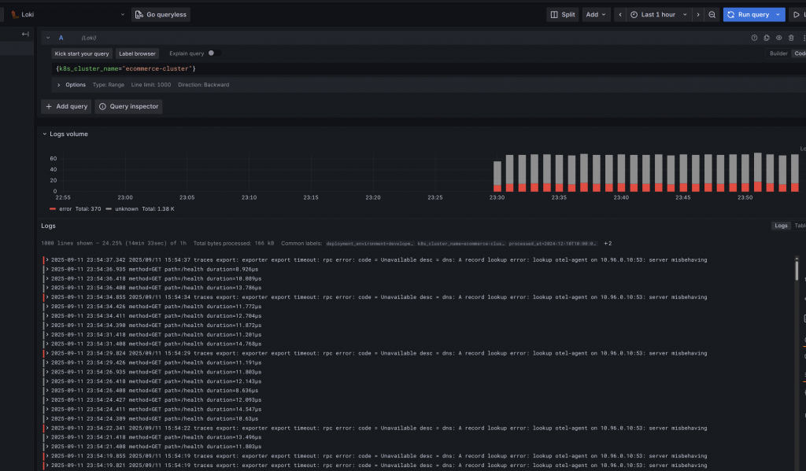Expand the 23:54:36.935 health log line
This screenshot has width=806, height=471.
click(47, 269)
